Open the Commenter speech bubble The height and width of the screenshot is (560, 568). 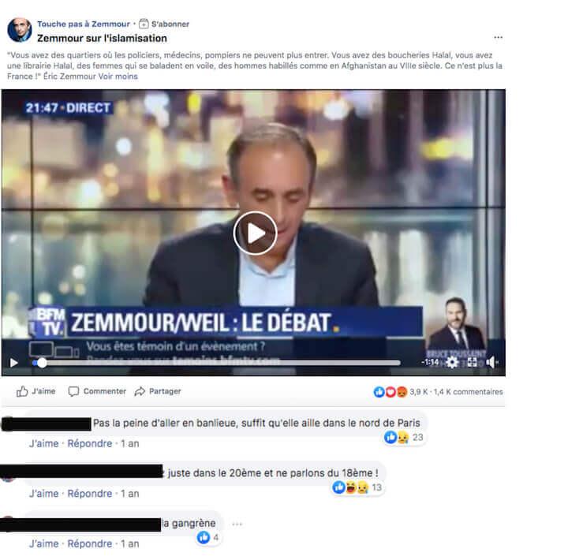(x=98, y=391)
